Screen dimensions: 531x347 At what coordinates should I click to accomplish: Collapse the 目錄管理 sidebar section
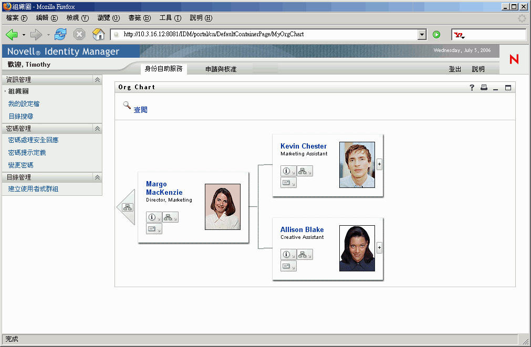click(97, 177)
